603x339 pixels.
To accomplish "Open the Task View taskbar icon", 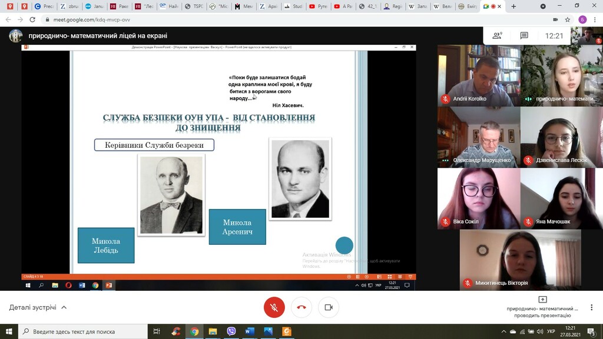I will pyautogui.click(x=157, y=331).
